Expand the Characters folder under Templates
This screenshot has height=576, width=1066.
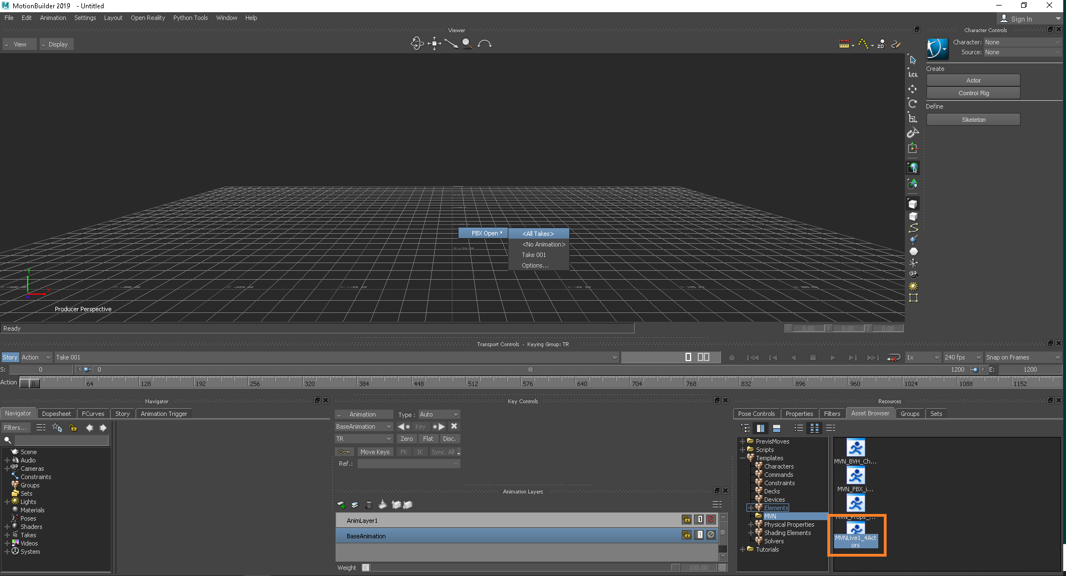pyautogui.click(x=777, y=466)
